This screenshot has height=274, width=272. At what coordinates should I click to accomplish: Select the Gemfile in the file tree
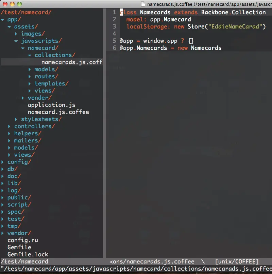[x=19, y=247]
